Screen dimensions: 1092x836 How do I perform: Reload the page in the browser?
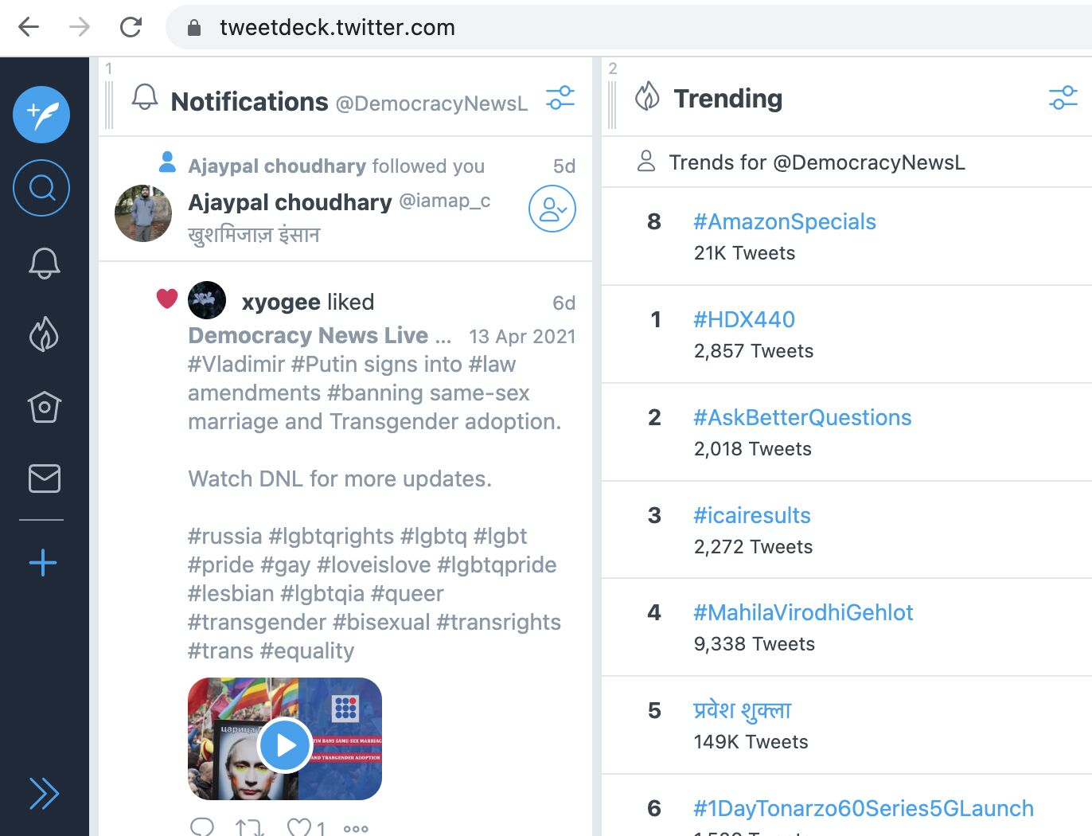(131, 27)
